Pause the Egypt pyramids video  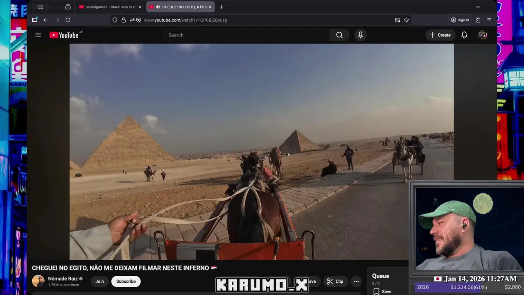click(262, 152)
